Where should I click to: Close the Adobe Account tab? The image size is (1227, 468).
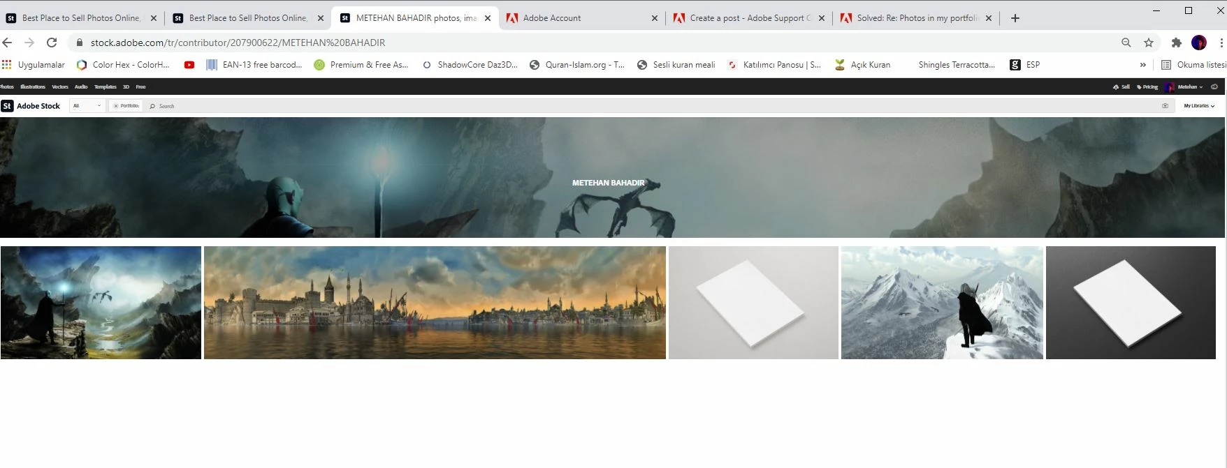click(654, 18)
